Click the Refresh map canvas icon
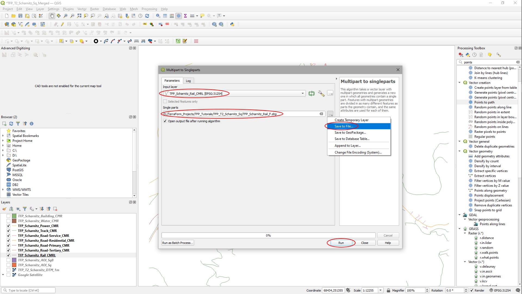Screen dimensions: 522x294 coord(147,16)
